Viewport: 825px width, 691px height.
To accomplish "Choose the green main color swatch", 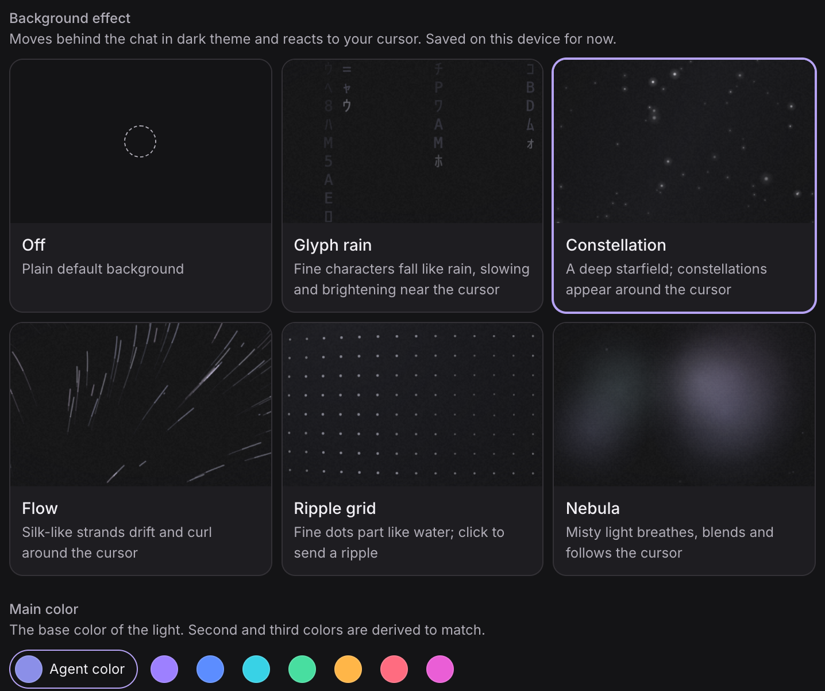I will click(x=302, y=669).
